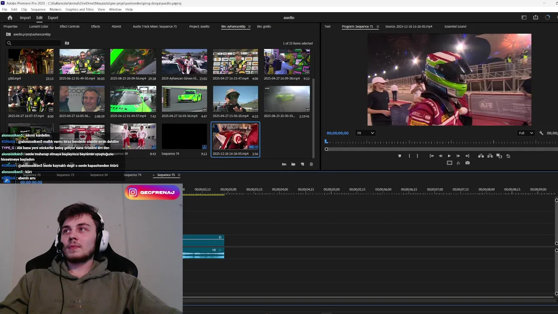Image resolution: width=558 pixels, height=314 pixels.
Task: Click the Extract button in Program monitor
Action: [490, 156]
